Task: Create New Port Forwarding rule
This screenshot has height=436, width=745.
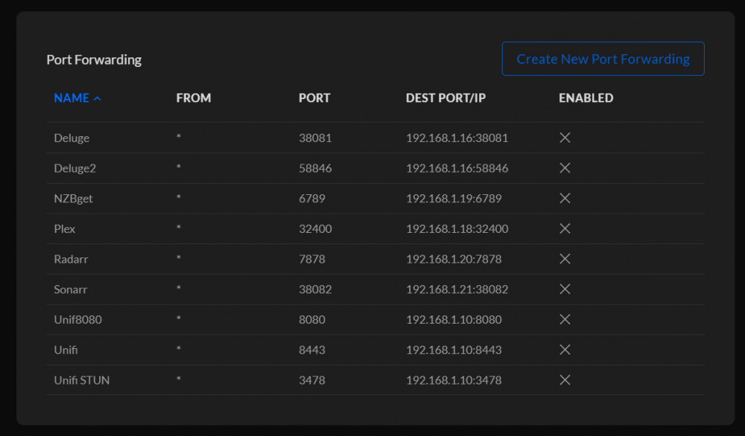Action: click(x=603, y=59)
